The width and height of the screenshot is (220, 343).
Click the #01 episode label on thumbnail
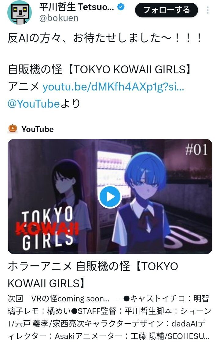point(196,150)
